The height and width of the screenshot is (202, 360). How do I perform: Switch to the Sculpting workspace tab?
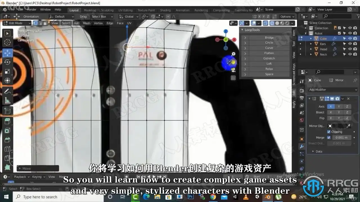(107, 10)
